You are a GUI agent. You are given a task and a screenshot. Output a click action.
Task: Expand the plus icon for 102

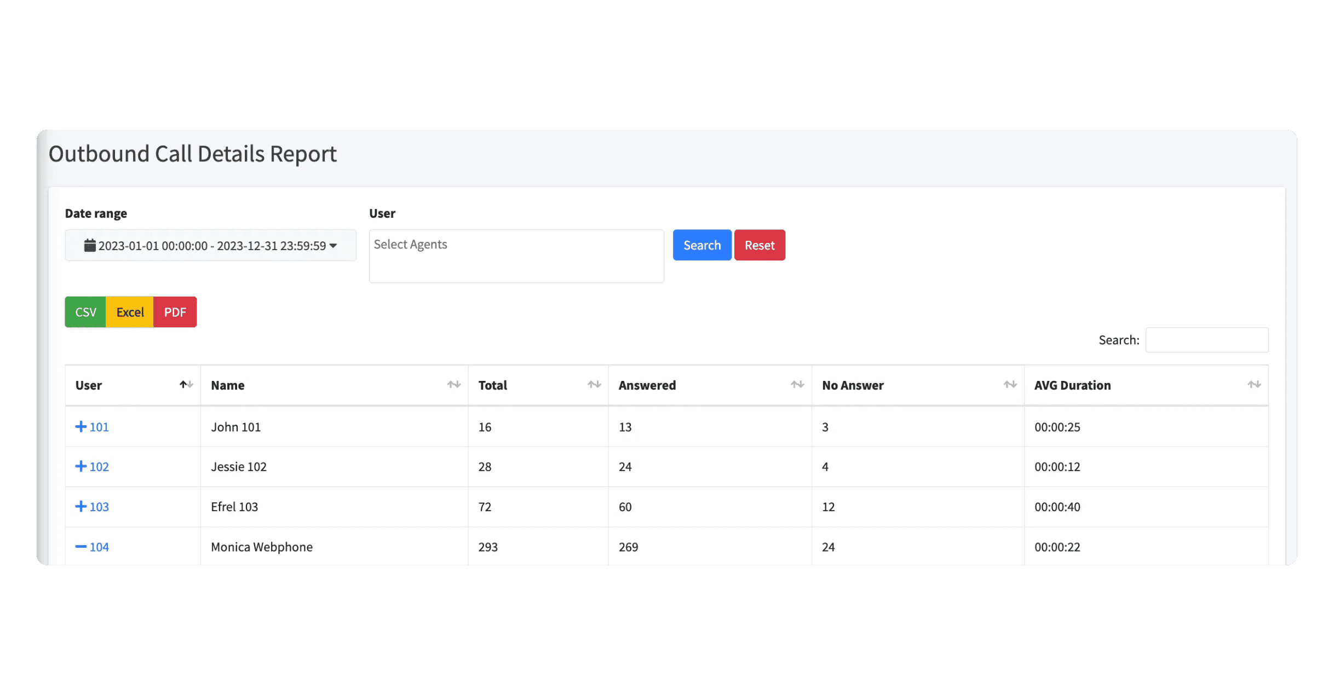point(81,466)
